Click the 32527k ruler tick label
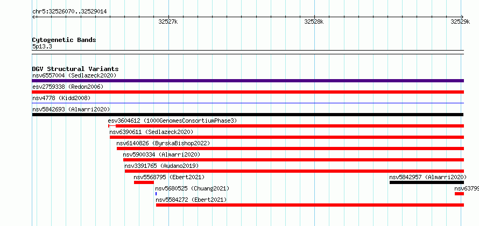The height and width of the screenshot is (226, 479). coord(168,22)
